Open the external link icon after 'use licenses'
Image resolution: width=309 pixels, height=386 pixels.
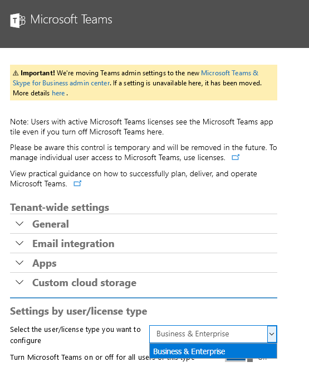point(236,157)
